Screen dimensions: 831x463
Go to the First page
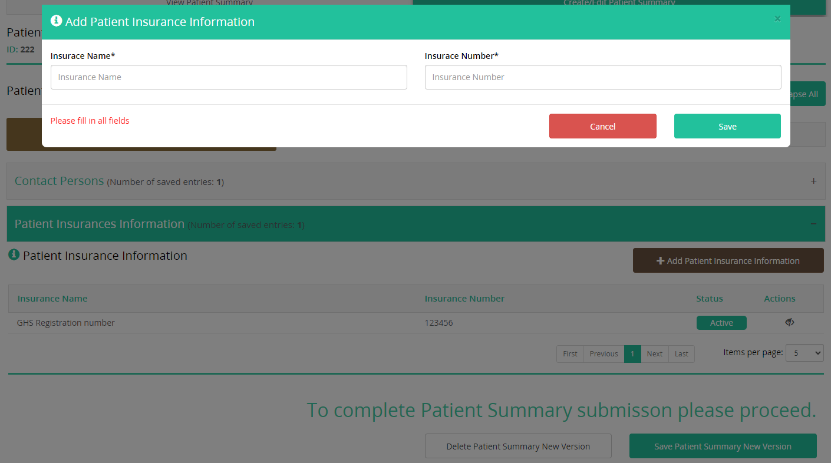tap(570, 353)
